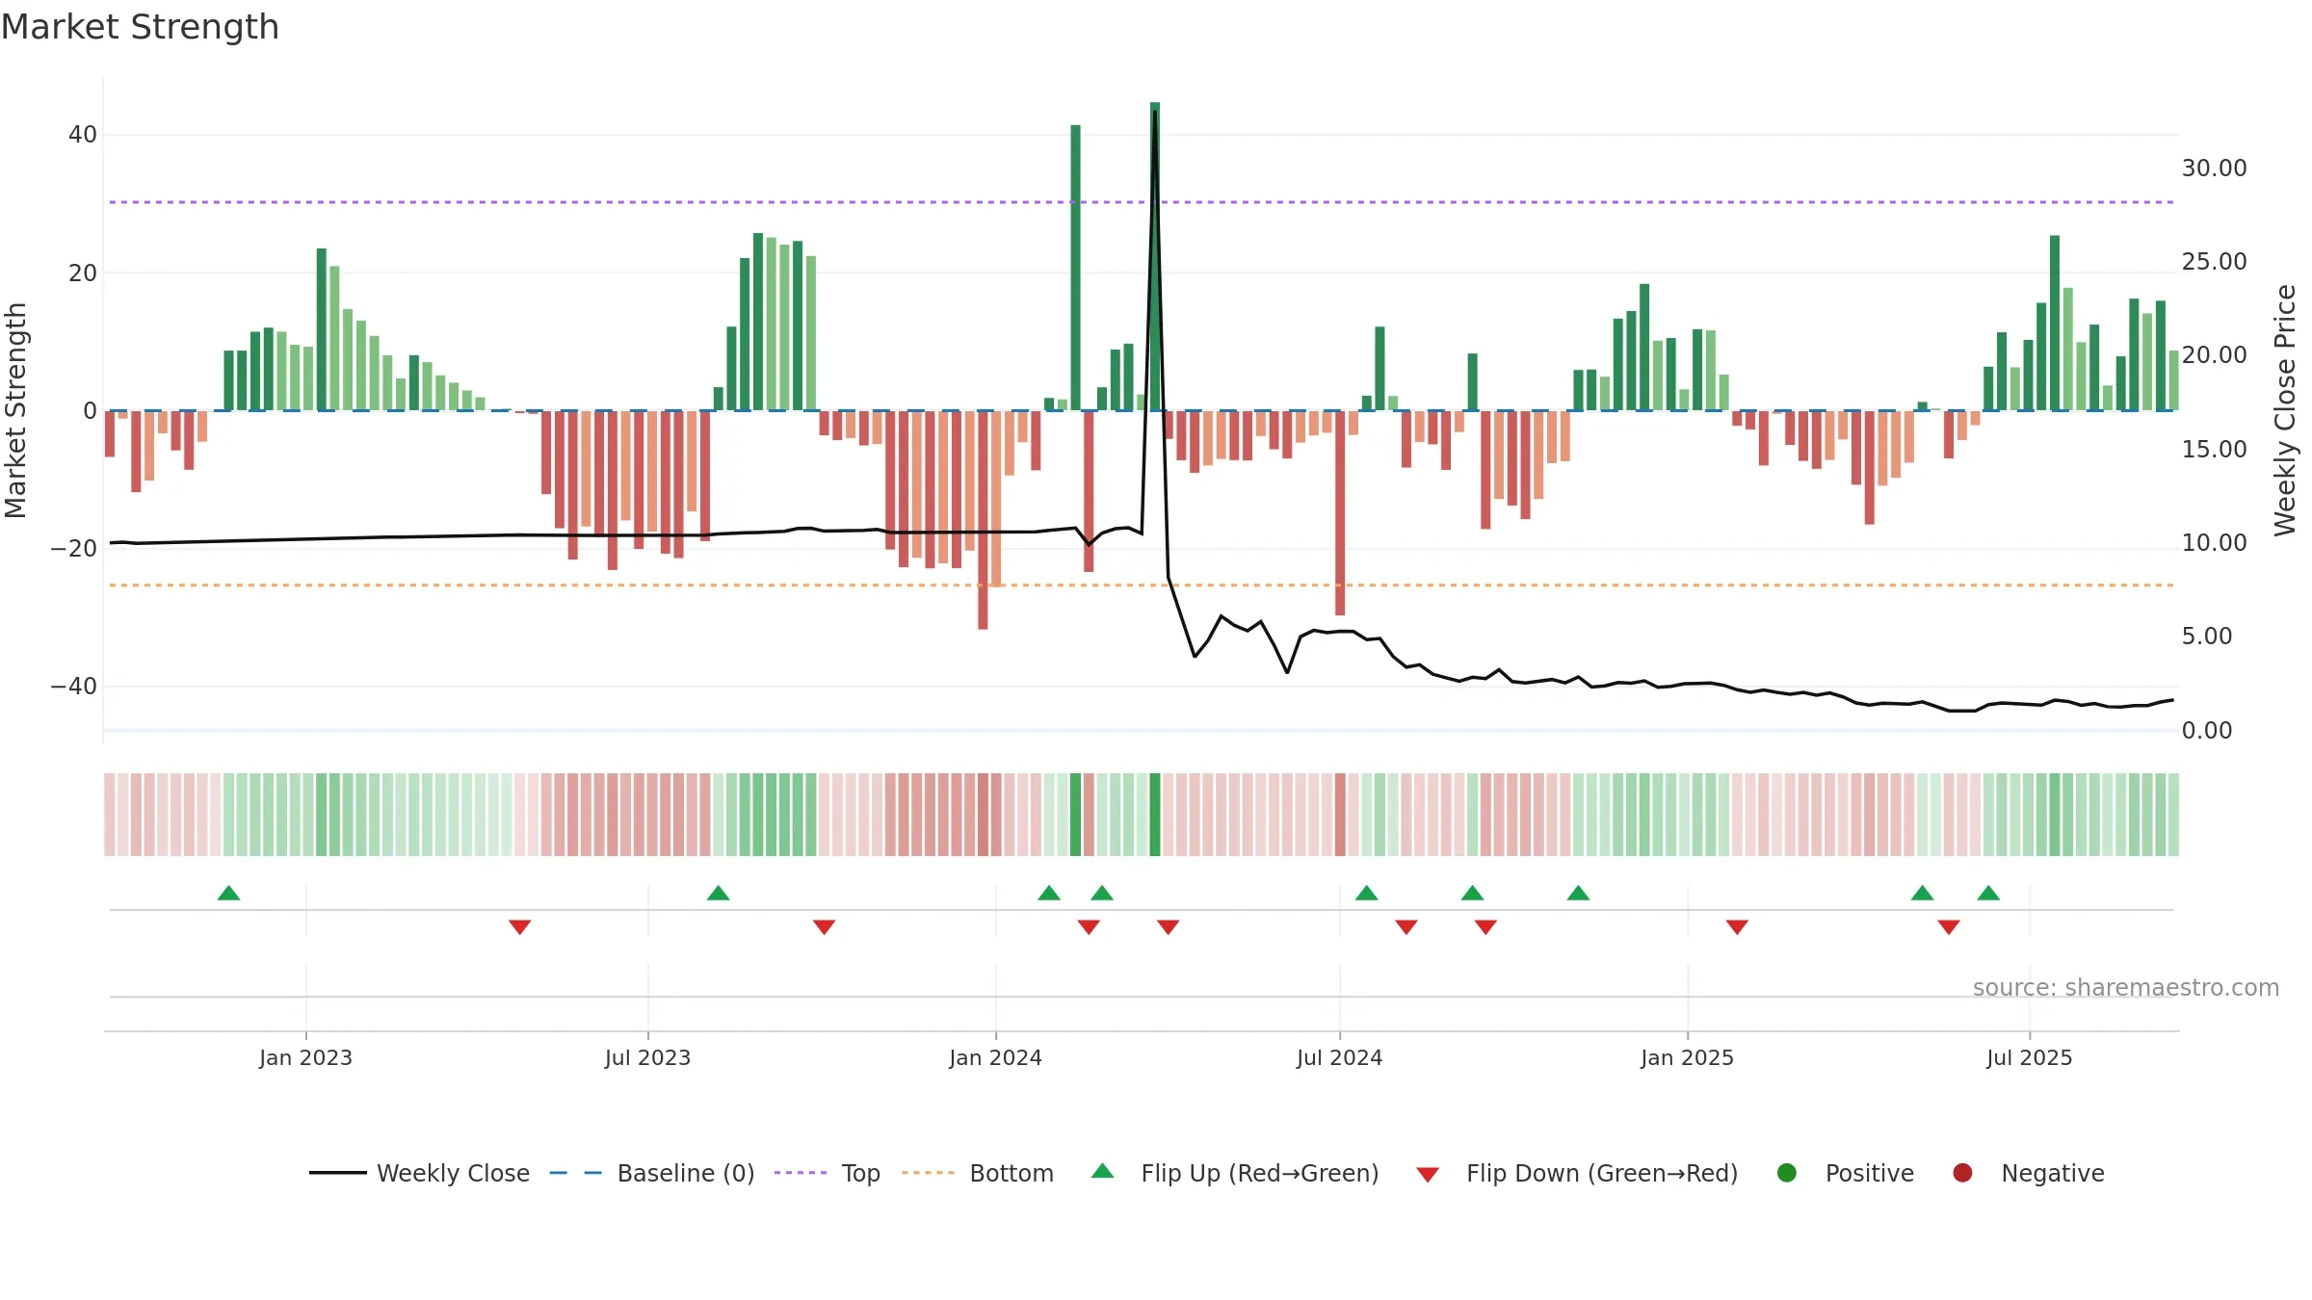Click the red flip-down triangle between Jul 2023 and Jan 2024

[824, 926]
